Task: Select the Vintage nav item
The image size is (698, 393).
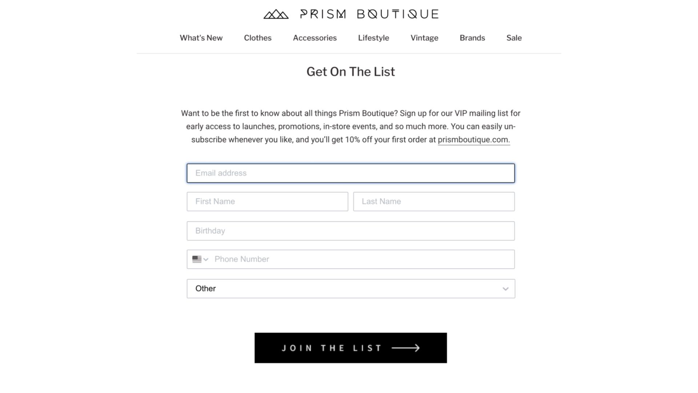Action: tap(424, 38)
